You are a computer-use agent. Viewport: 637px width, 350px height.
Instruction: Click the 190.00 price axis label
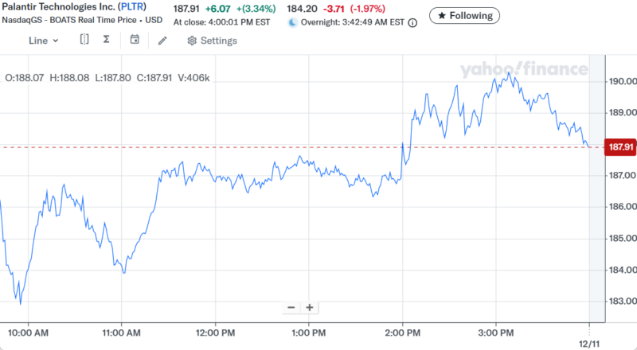tap(621, 81)
